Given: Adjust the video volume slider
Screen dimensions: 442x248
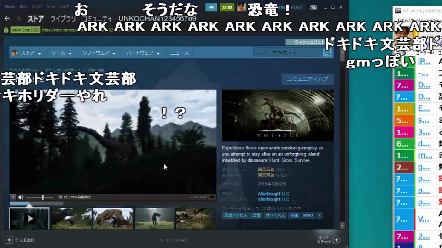Looking at the screenshot, I should point(40,197).
